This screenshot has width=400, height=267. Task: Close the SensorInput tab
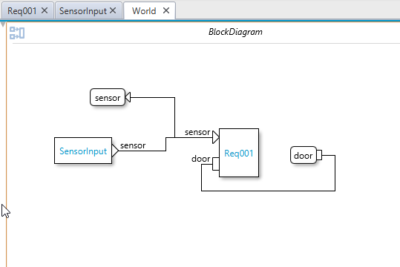113,10
